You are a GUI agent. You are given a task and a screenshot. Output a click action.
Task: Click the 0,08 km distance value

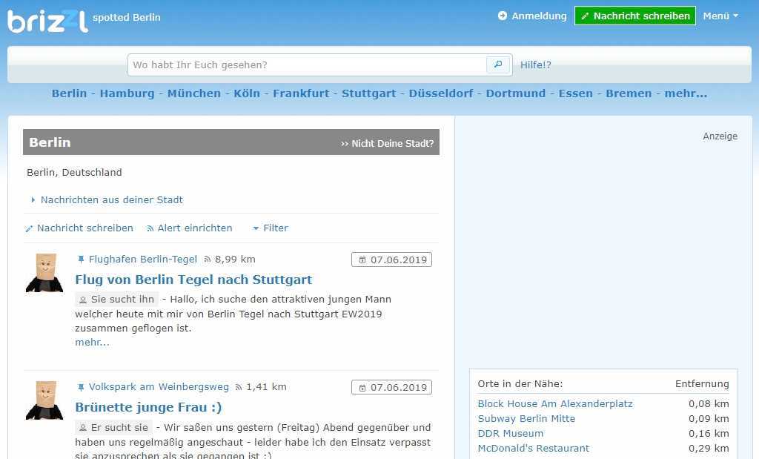[709, 404]
